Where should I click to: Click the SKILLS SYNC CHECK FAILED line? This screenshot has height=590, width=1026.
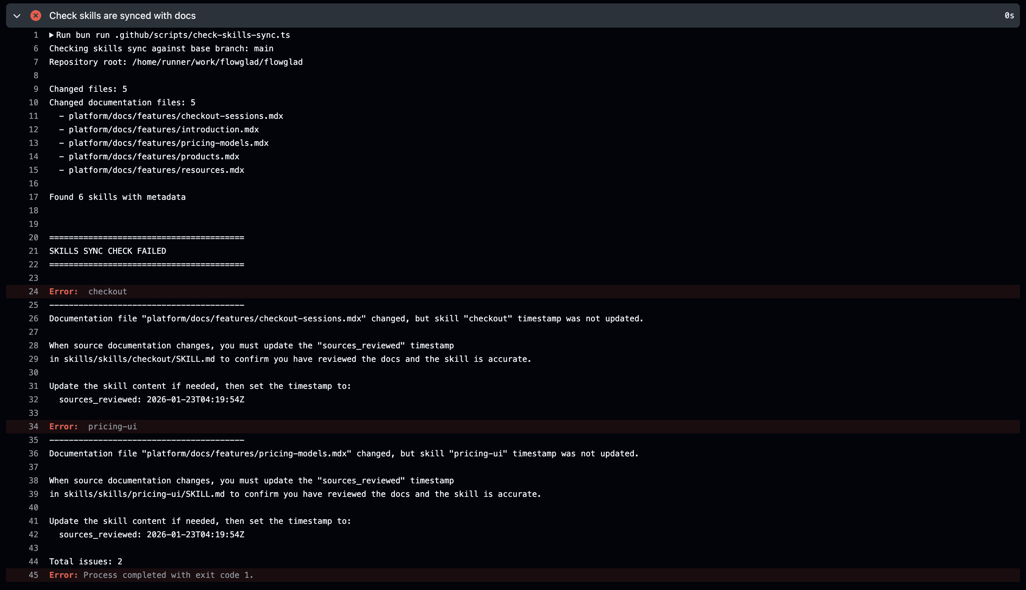107,251
